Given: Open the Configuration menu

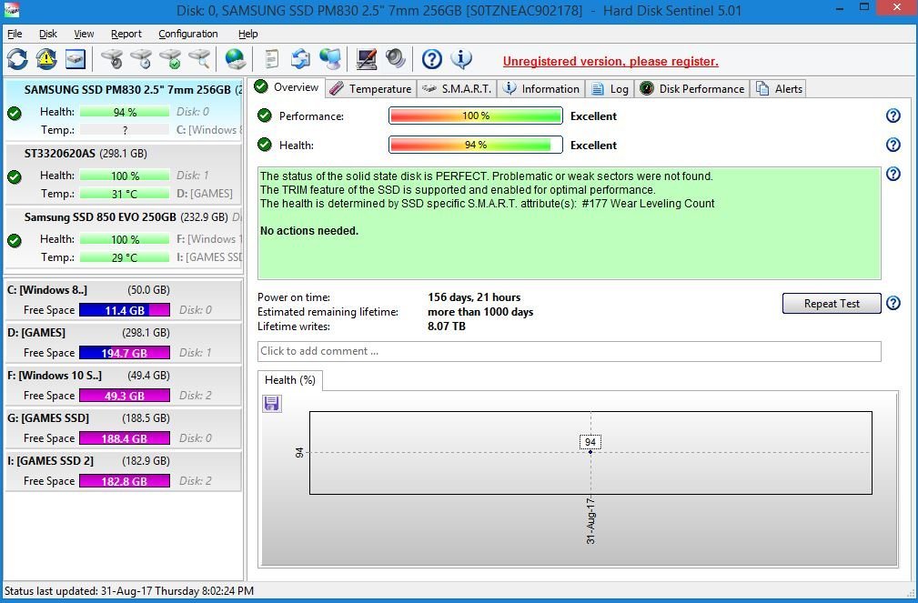Looking at the screenshot, I should 188,34.
